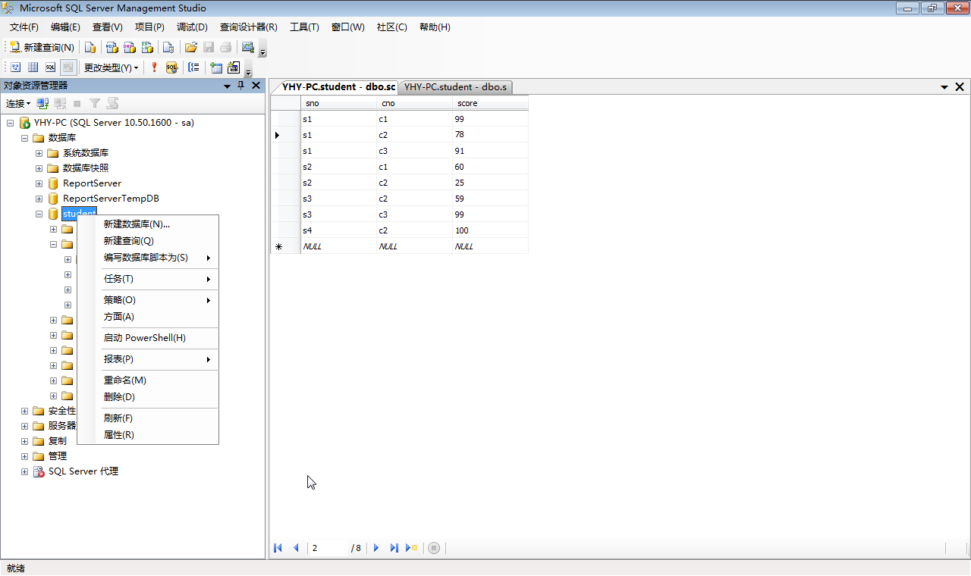Open the Connect (连接) dropdown in Object Explorer
971x576 pixels.
[x=18, y=103]
